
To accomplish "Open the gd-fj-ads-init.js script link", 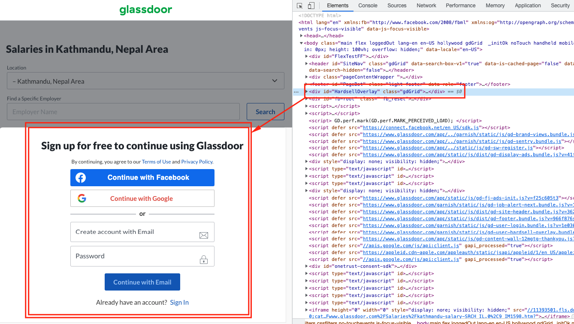I will [x=461, y=198].
